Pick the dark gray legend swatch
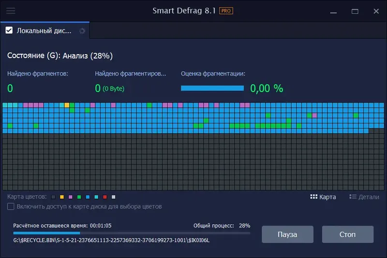Screen dimensions: 387x258 click(53, 197)
